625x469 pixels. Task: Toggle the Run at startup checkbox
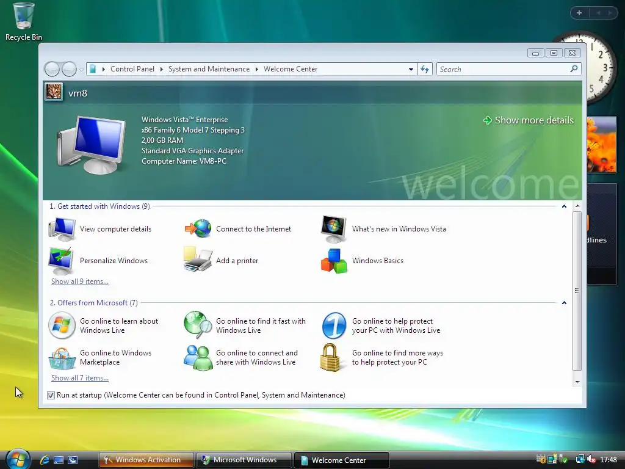[51, 395]
